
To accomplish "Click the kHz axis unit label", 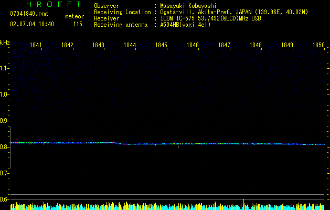I will pyautogui.click(x=5, y=43).
